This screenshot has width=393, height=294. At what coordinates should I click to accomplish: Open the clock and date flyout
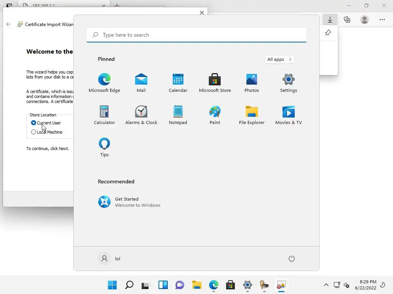365,285
